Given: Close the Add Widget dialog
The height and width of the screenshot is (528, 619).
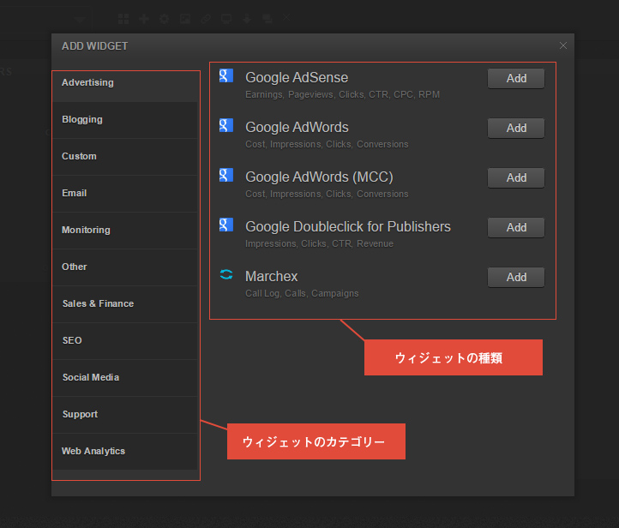Looking at the screenshot, I should point(563,45).
